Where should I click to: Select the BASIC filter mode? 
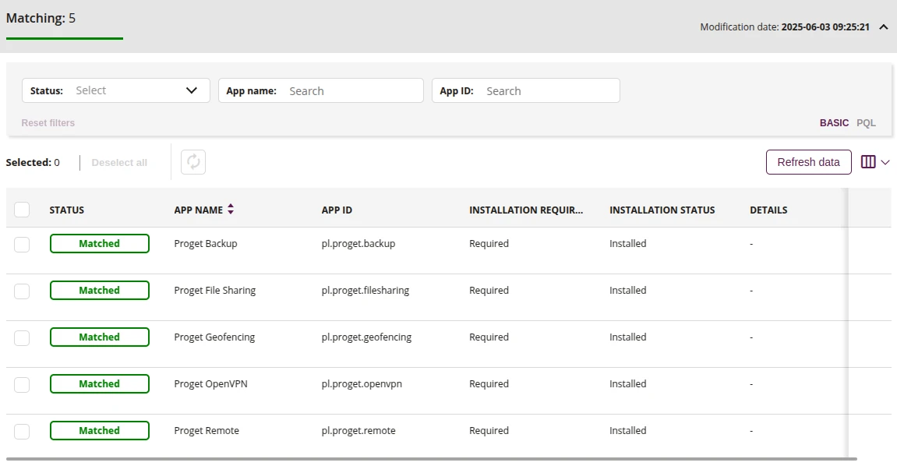coord(834,123)
